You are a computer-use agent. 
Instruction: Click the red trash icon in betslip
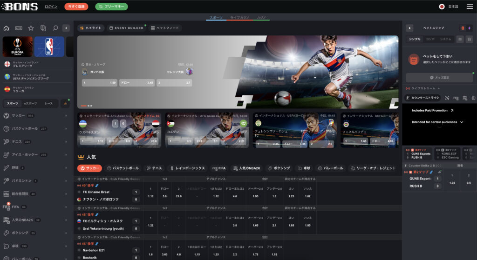pyautogui.click(x=463, y=28)
